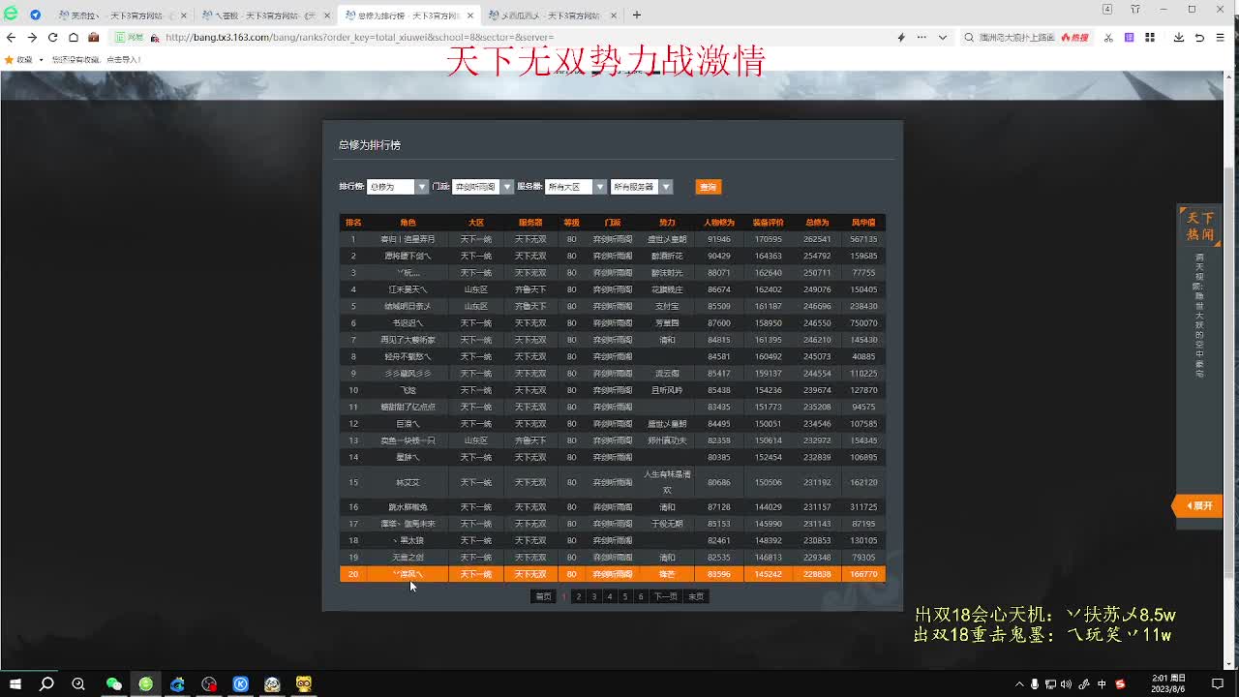Go to page 6 of rankings
Screen dimensions: 1239x697
pos(641,596)
